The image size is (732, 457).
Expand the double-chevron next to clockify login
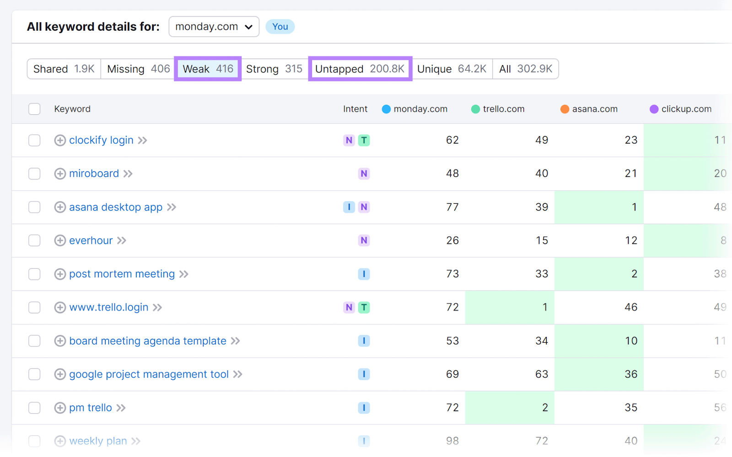(x=143, y=140)
